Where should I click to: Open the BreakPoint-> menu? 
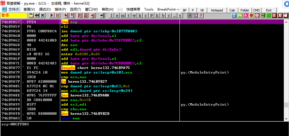(x=168, y=9)
